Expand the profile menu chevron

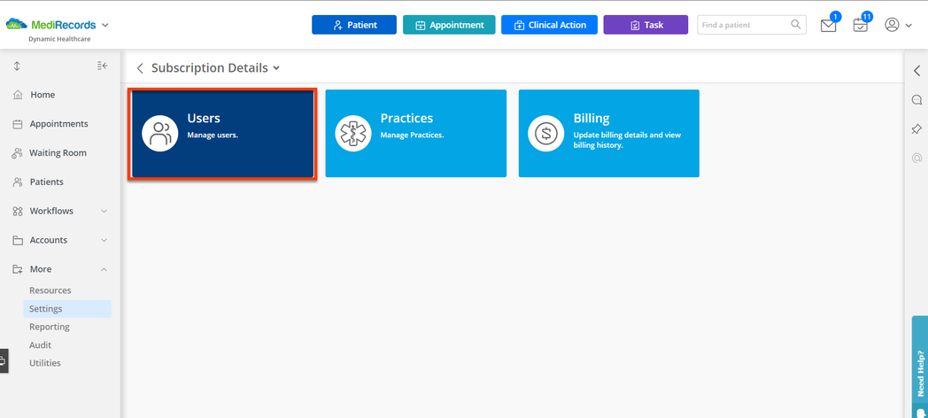pyautogui.click(x=909, y=26)
